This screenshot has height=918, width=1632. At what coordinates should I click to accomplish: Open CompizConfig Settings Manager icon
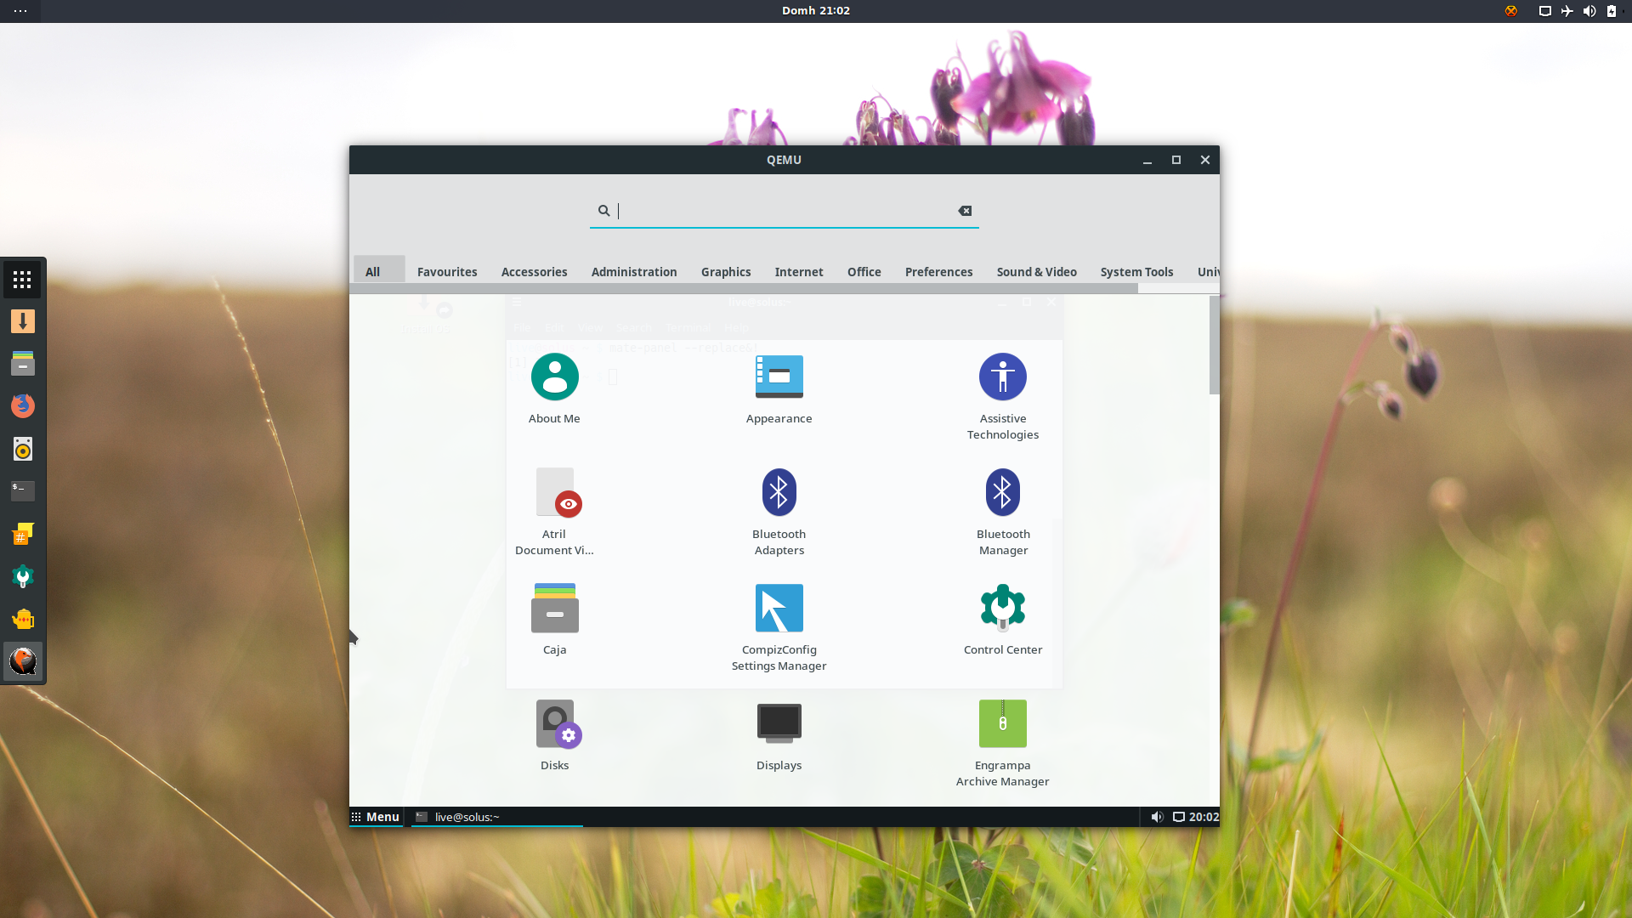779,608
